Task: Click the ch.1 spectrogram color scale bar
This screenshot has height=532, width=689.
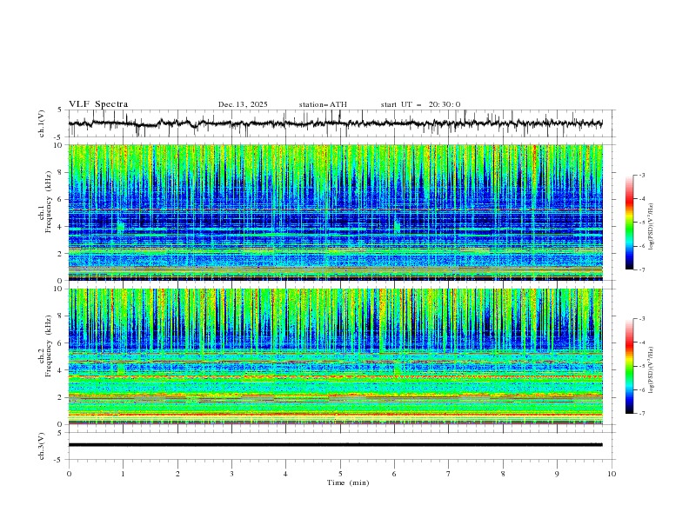Action: click(x=629, y=223)
